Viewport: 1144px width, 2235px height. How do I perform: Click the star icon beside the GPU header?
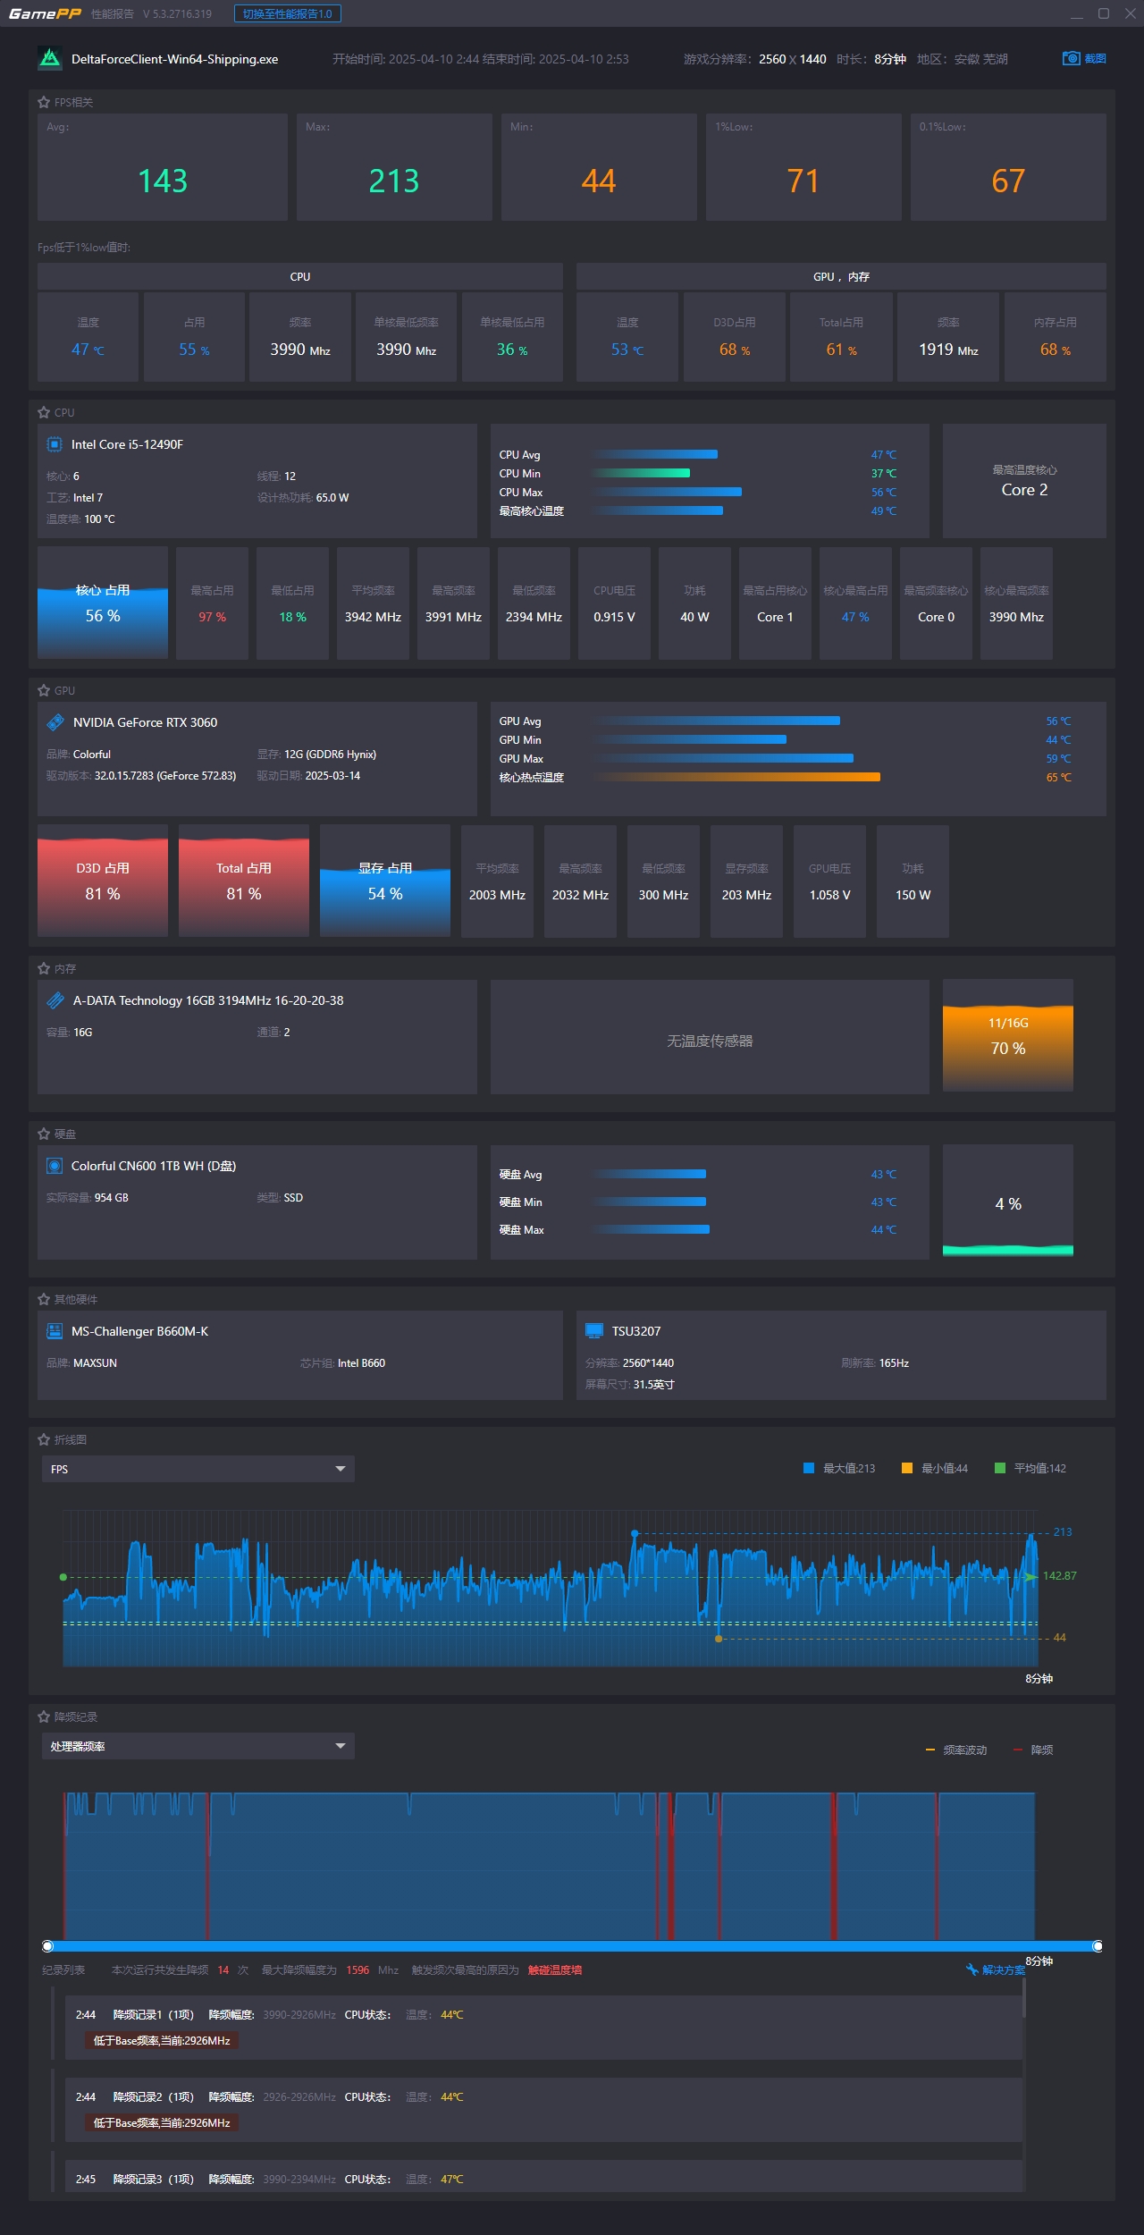(44, 691)
